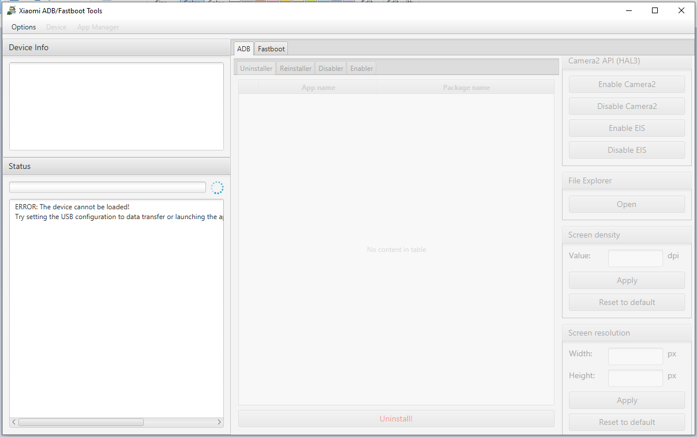Open the Device menu
The width and height of the screenshot is (697, 437).
[x=57, y=27]
